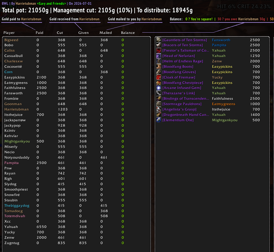Click Easypickins' paid amount 2100
The image size is (274, 252).
(41, 77)
